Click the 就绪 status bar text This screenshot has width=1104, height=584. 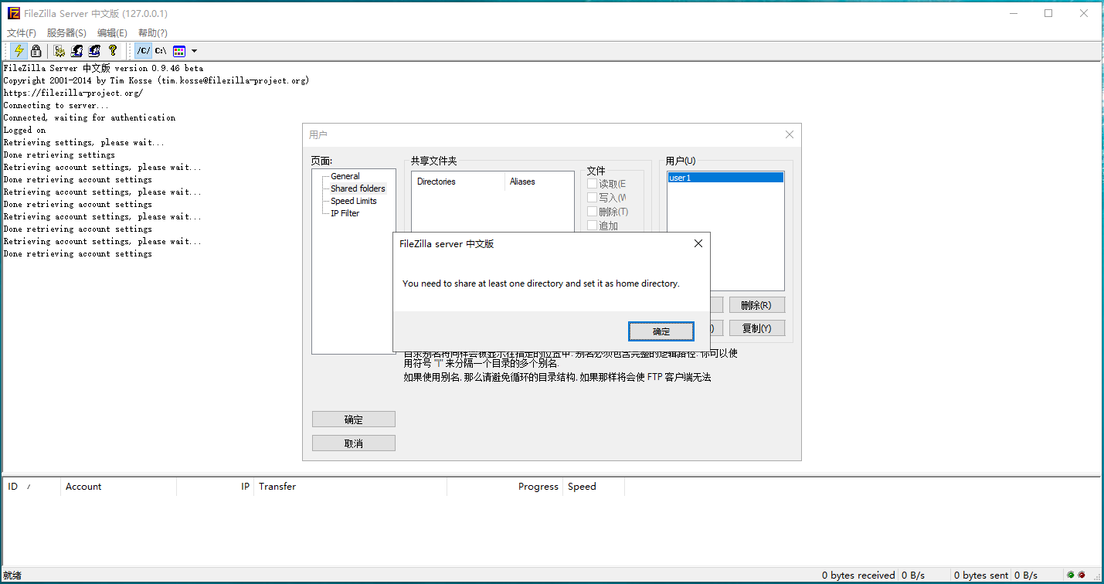pyautogui.click(x=12, y=576)
